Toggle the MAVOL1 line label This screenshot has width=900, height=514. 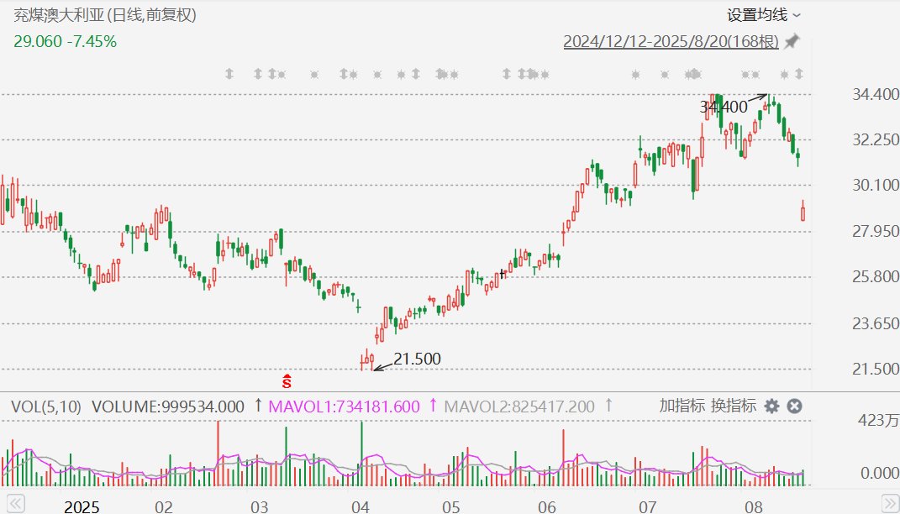pyautogui.click(x=344, y=406)
